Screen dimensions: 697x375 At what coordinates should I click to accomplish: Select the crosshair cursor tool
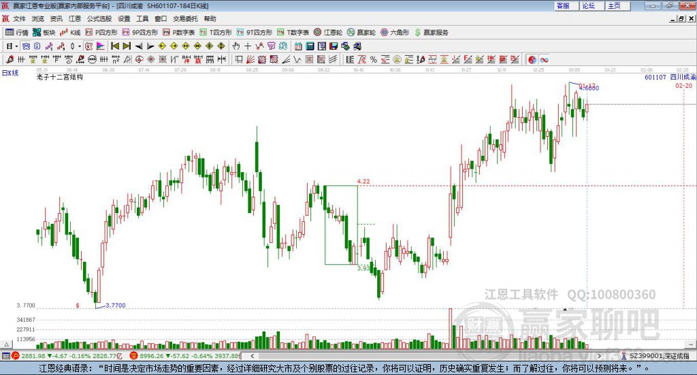point(248,46)
